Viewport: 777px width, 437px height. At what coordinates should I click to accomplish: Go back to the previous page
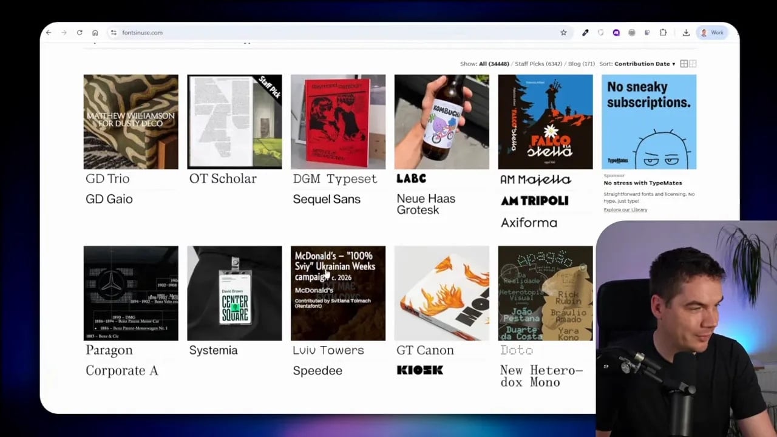(49, 33)
